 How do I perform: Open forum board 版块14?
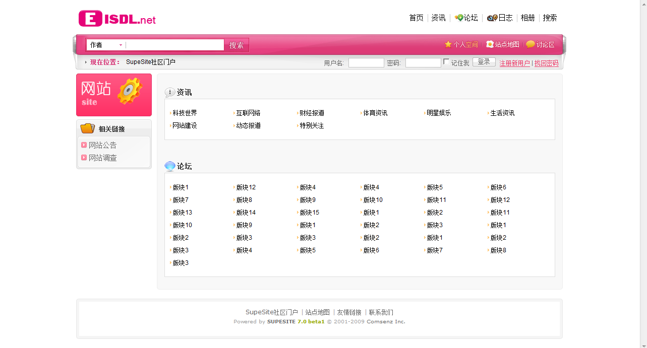[x=246, y=213]
